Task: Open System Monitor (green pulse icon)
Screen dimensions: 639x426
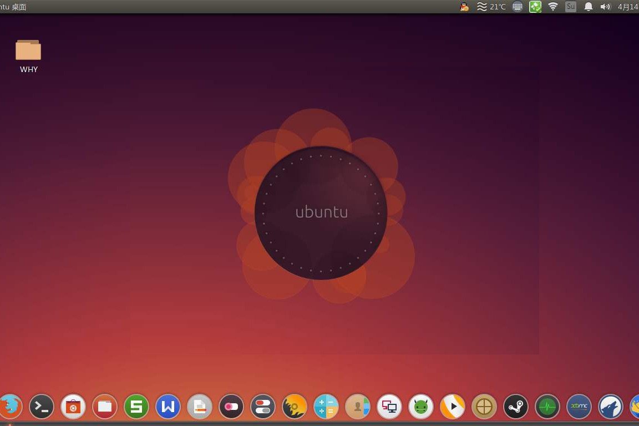Action: tap(547, 407)
